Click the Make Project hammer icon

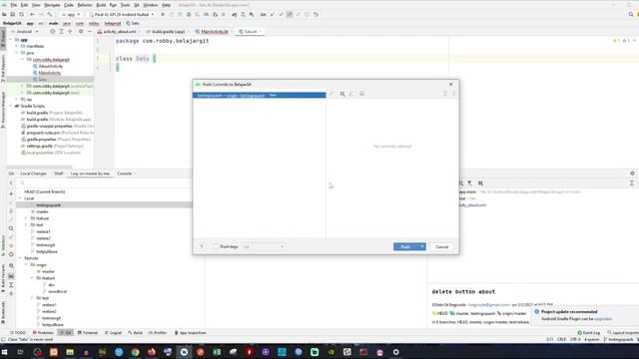tap(50, 15)
